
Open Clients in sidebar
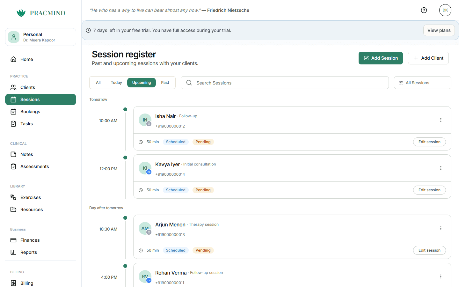click(40, 87)
